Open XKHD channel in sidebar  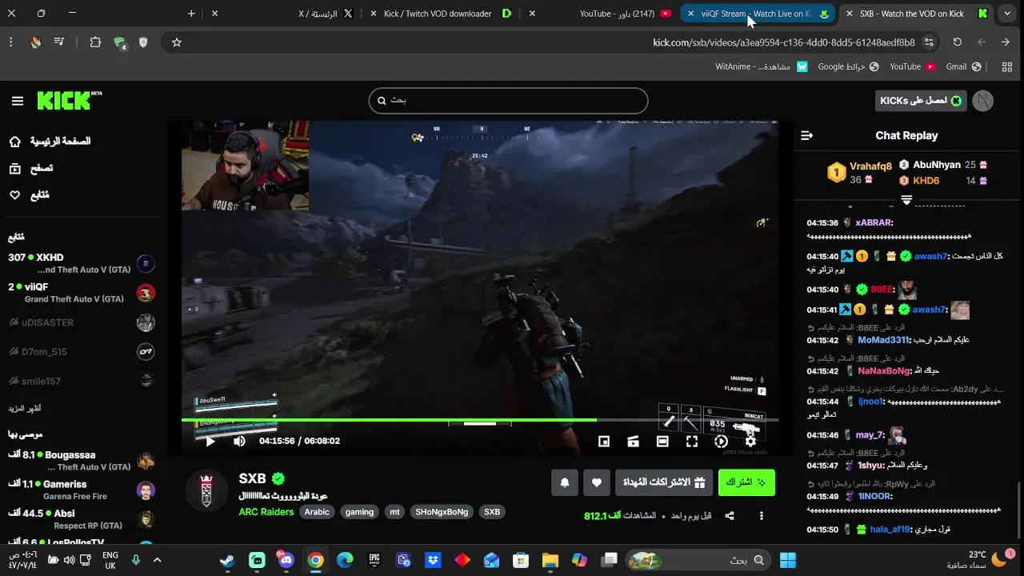click(80, 263)
